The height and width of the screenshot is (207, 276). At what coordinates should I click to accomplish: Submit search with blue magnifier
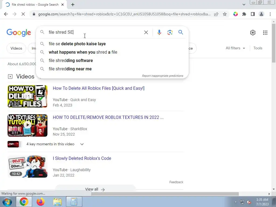point(181,32)
